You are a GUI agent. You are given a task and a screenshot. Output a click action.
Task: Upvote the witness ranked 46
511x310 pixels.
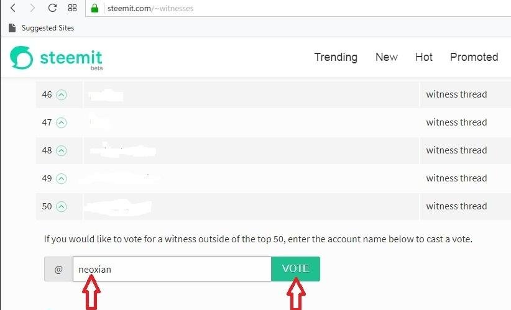pyautogui.click(x=61, y=94)
